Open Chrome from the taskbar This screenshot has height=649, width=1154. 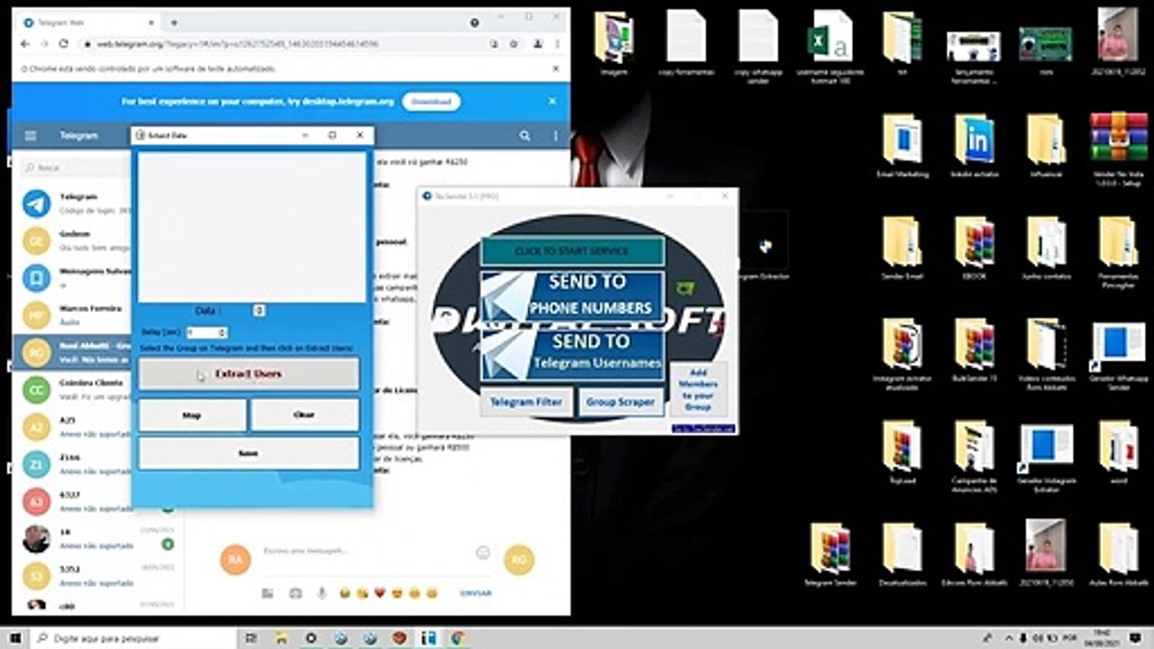457,638
